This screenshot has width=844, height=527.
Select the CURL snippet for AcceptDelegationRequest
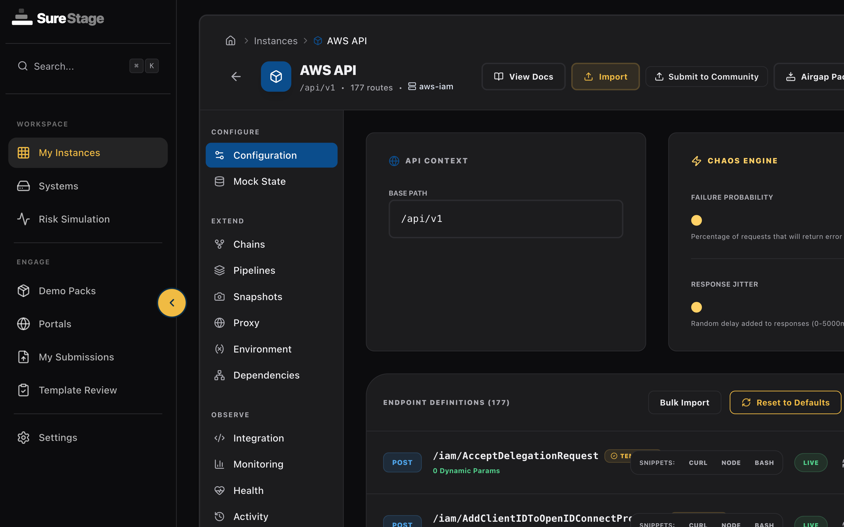pos(698,463)
